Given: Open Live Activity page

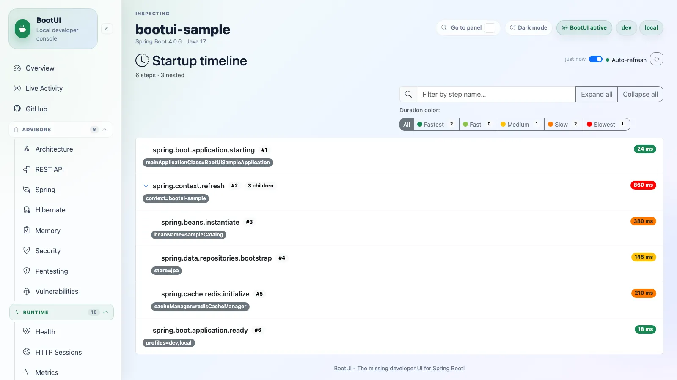Looking at the screenshot, I should click(44, 88).
